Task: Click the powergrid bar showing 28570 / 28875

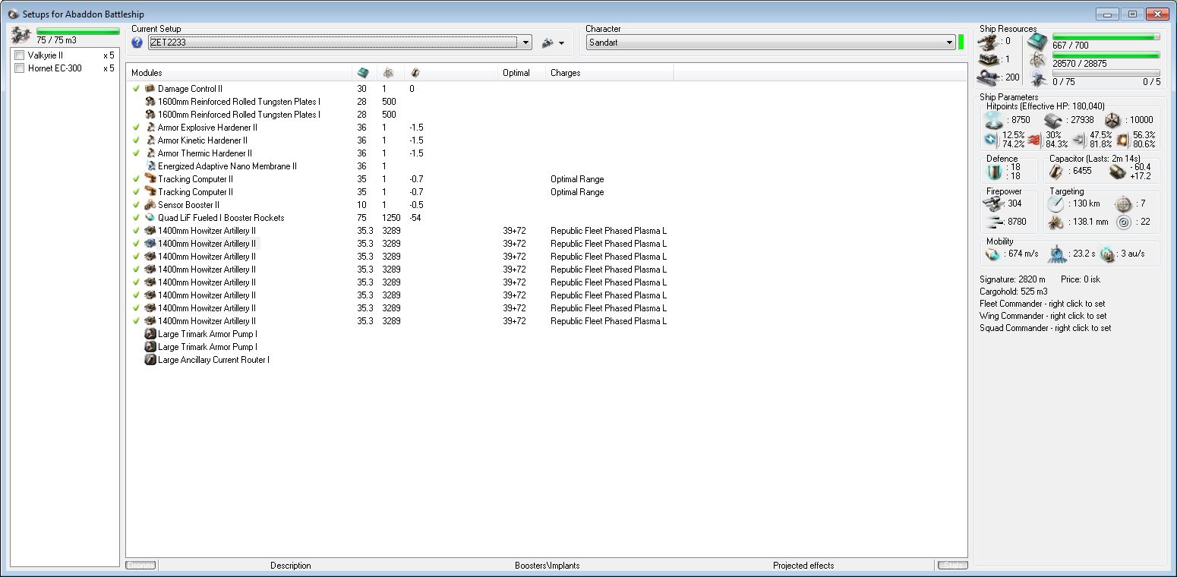Action: [1106, 55]
